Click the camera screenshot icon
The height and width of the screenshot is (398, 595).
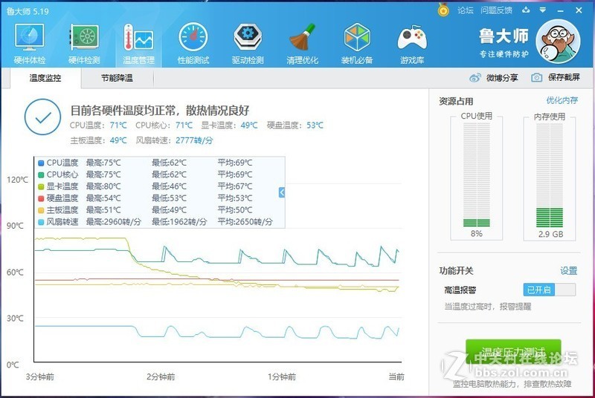tap(536, 78)
